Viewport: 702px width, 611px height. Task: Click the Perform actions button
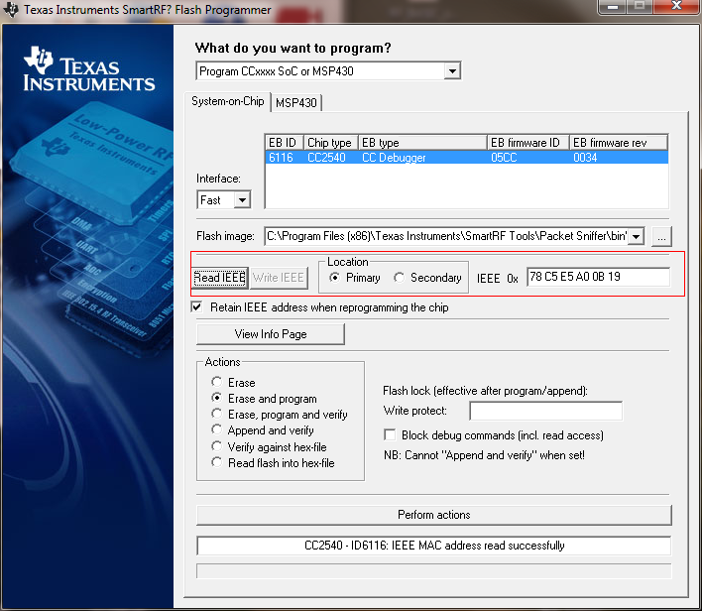[x=434, y=515]
